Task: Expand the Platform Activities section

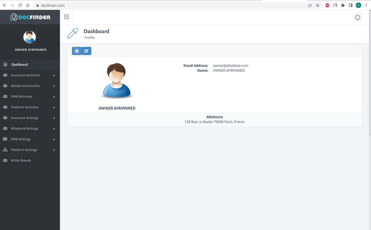Action: (x=25, y=107)
